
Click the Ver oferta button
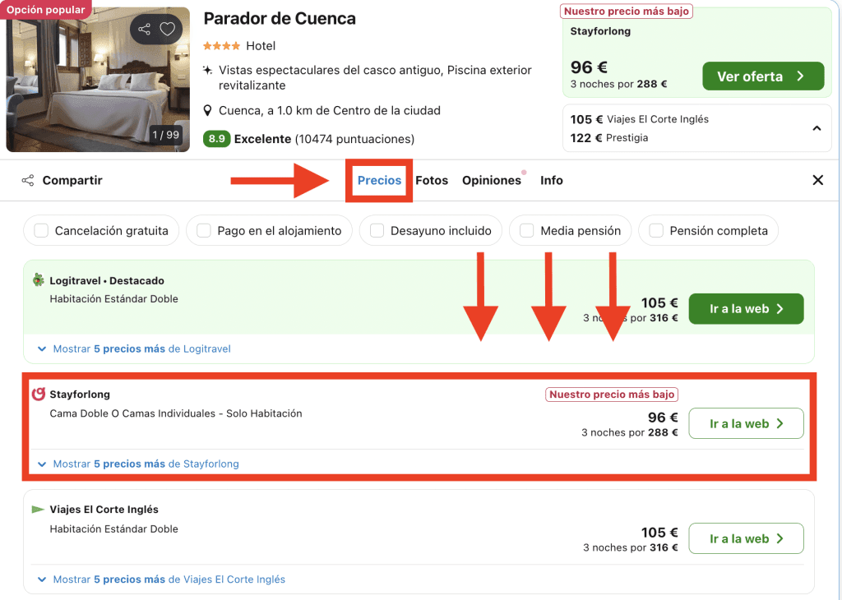tap(762, 76)
